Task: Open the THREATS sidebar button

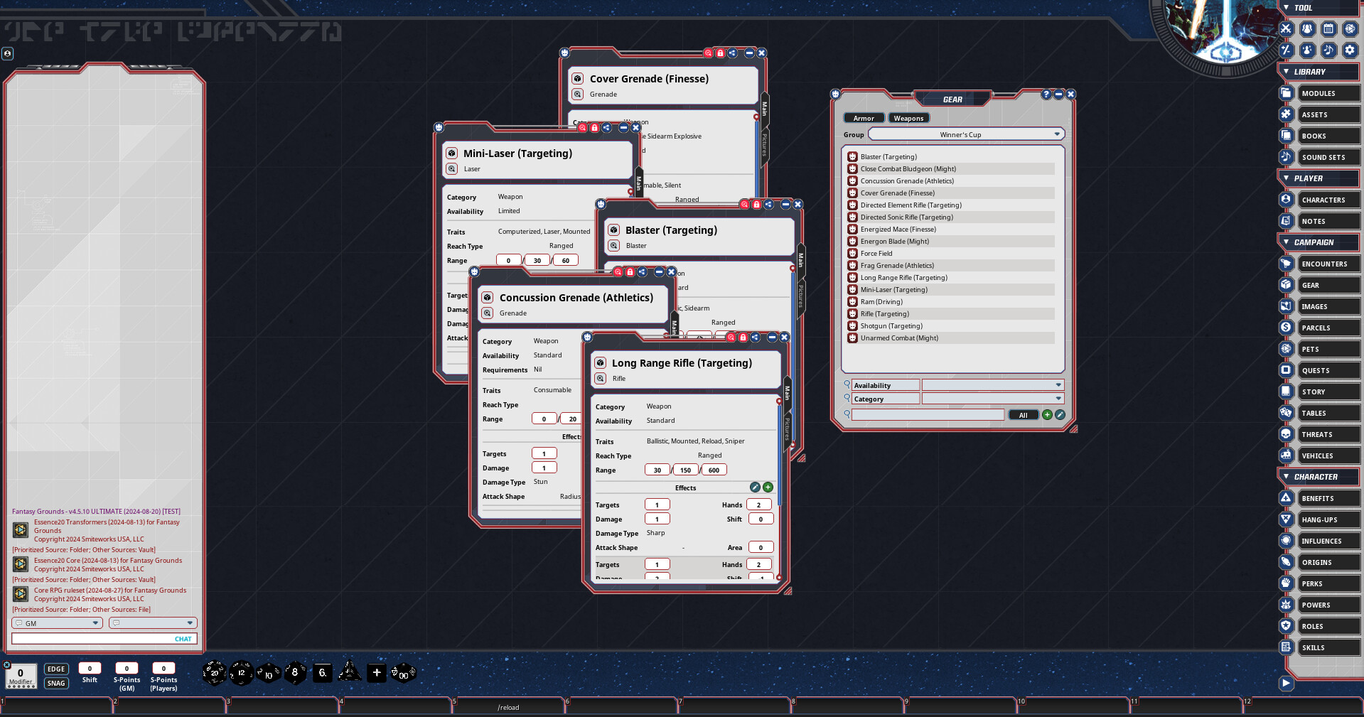Action: click(x=1317, y=435)
